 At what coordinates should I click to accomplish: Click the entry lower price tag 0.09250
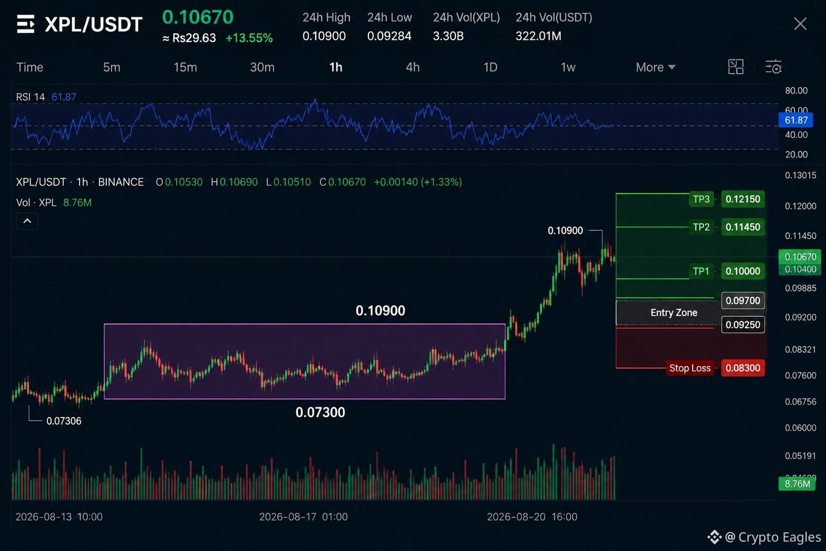pyautogui.click(x=743, y=325)
